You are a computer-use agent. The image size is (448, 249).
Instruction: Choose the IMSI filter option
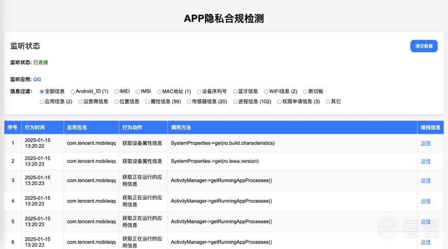[138, 91]
